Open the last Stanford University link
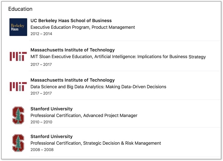Viewport: 223px width, 161px height. 52,137
